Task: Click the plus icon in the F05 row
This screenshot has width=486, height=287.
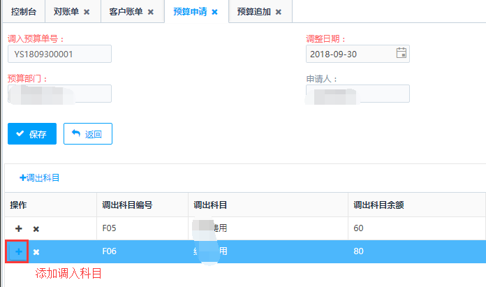Action: (x=18, y=228)
